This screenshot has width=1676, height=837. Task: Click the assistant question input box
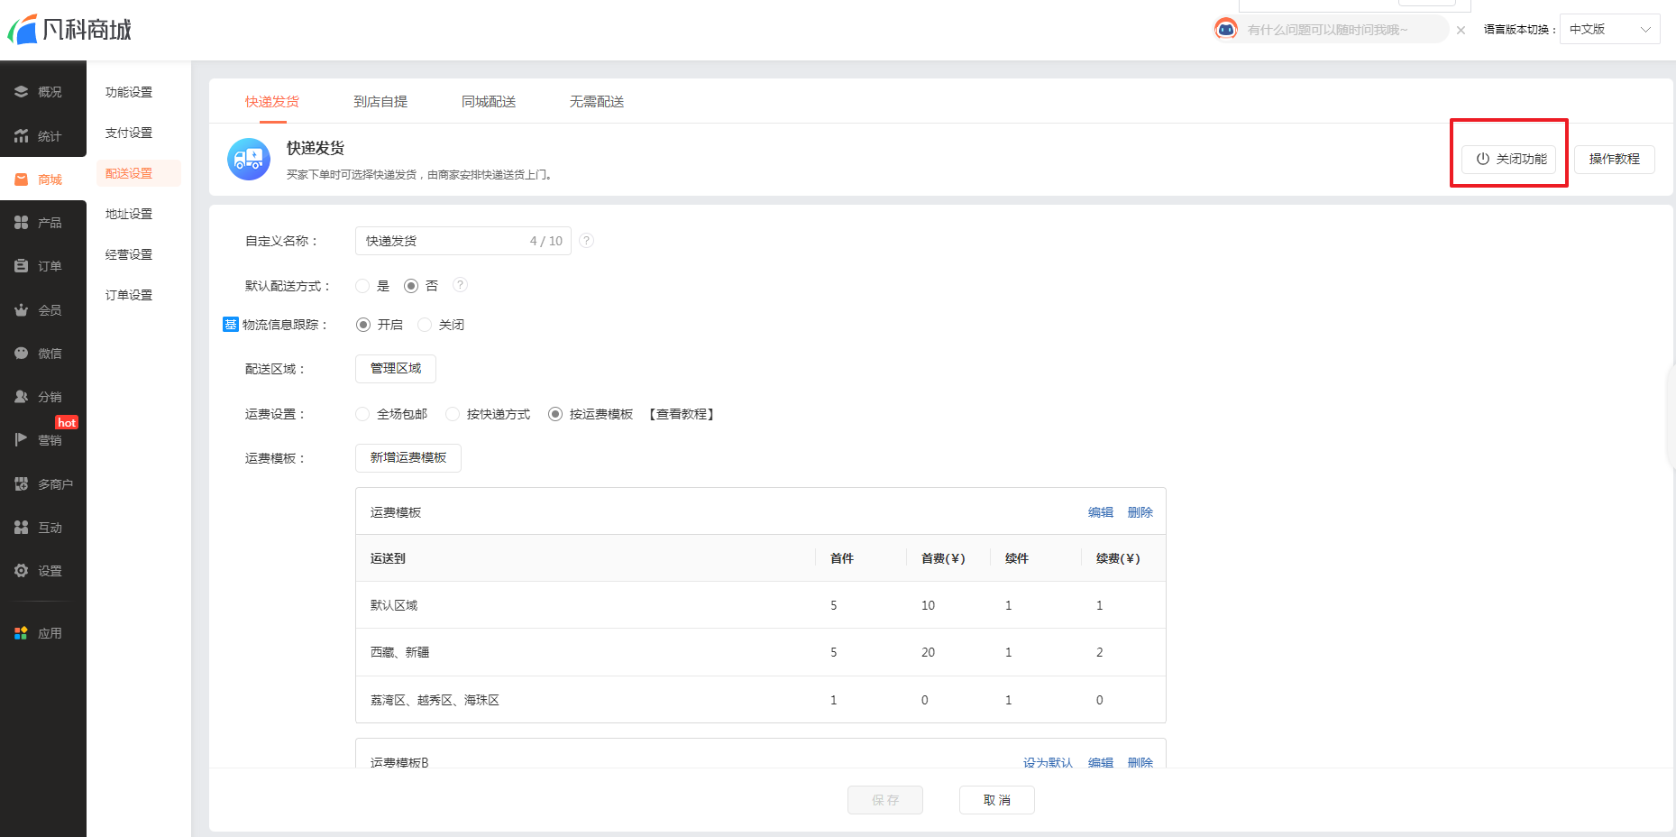point(1343,30)
